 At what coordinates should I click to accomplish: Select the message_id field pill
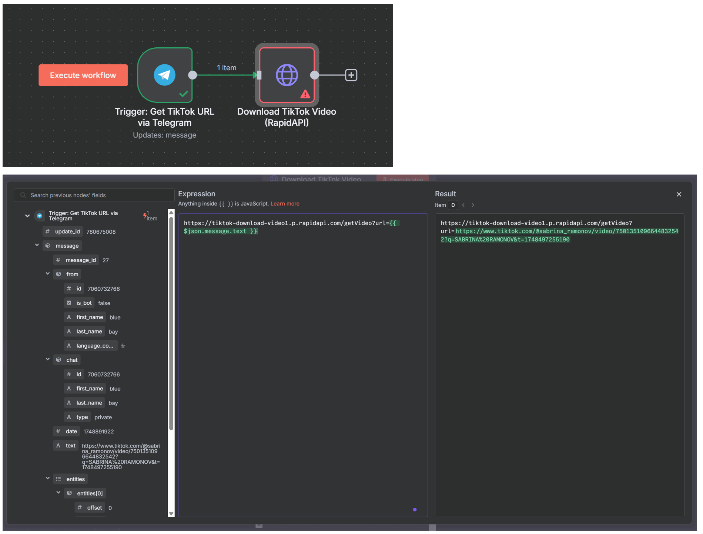coord(76,260)
